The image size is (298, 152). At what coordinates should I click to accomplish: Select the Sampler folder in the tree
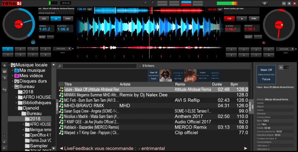click(x=37, y=146)
